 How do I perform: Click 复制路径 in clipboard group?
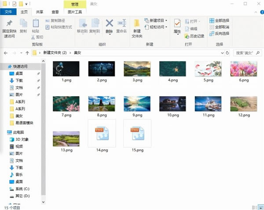(x=55, y=21)
